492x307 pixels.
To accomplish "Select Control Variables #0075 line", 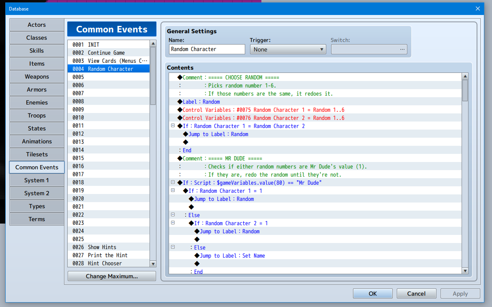I will [x=315, y=110].
